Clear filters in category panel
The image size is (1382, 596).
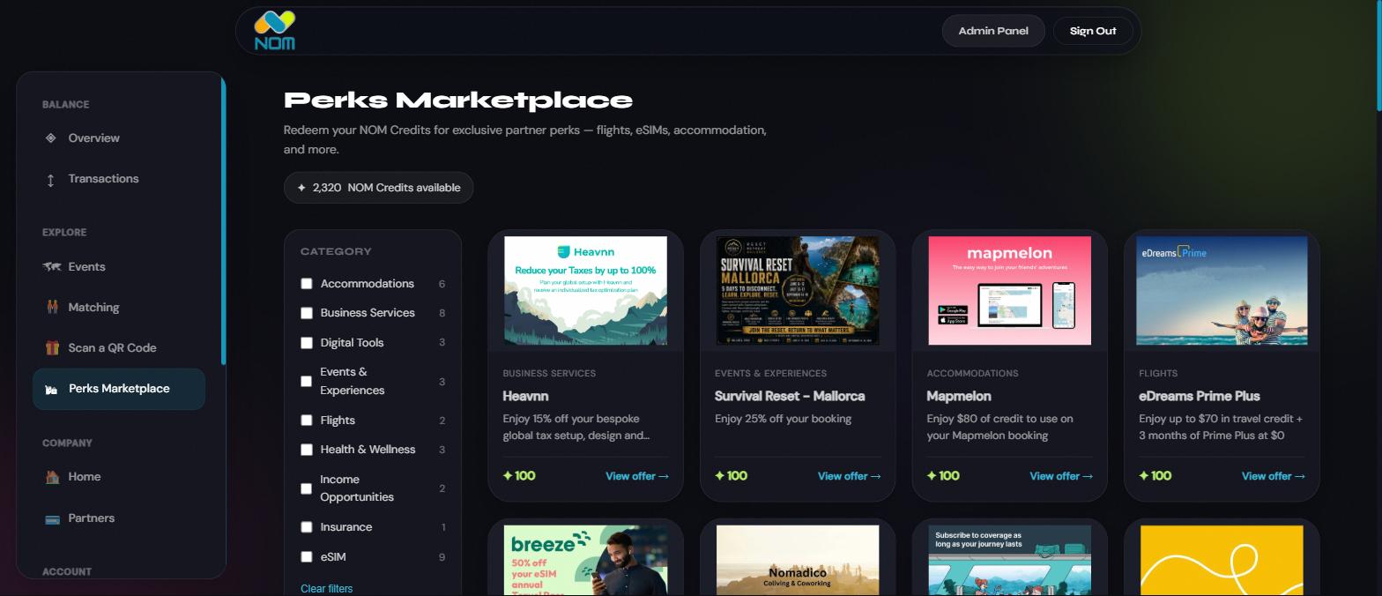point(326,588)
